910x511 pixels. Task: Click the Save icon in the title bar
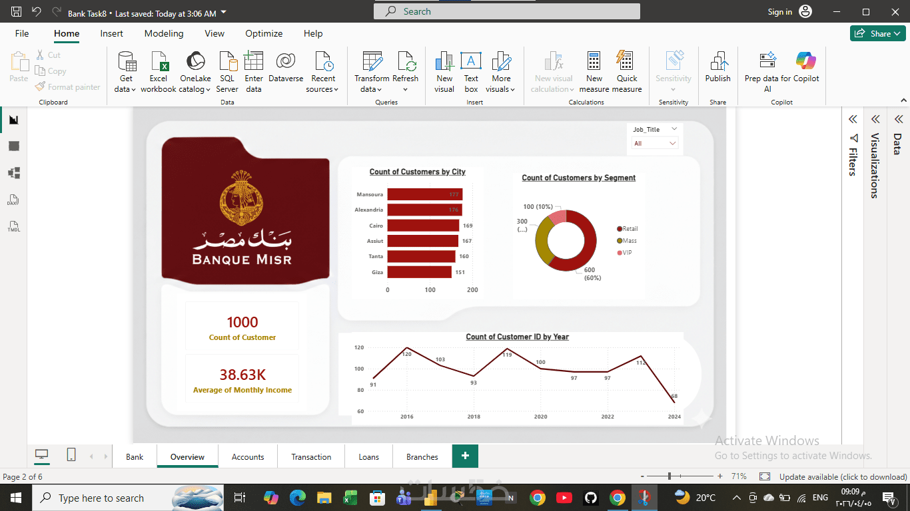[x=17, y=12]
